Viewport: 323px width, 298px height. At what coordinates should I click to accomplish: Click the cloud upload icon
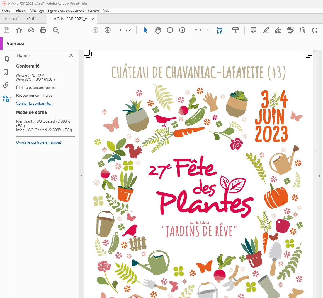31,30
